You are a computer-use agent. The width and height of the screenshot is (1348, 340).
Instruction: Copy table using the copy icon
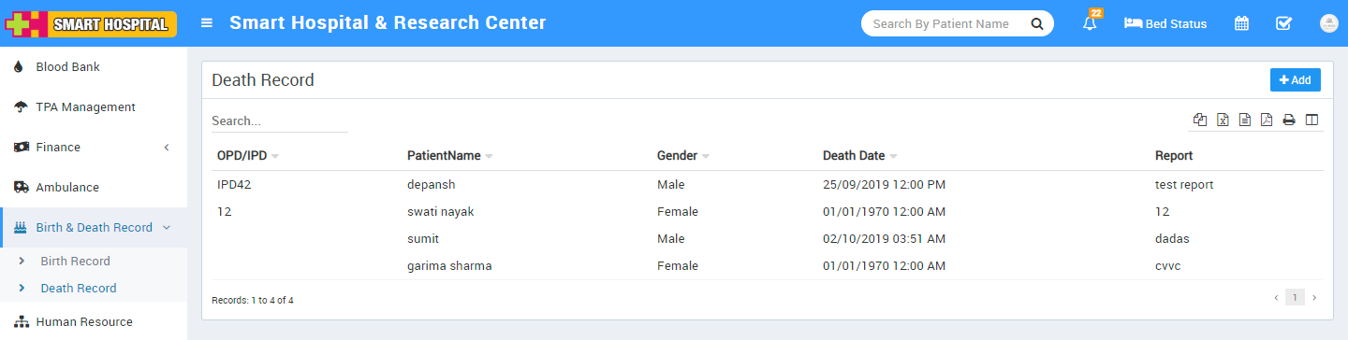point(1200,120)
